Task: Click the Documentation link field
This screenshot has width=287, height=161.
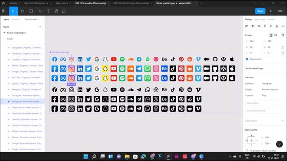Action: click(264, 110)
